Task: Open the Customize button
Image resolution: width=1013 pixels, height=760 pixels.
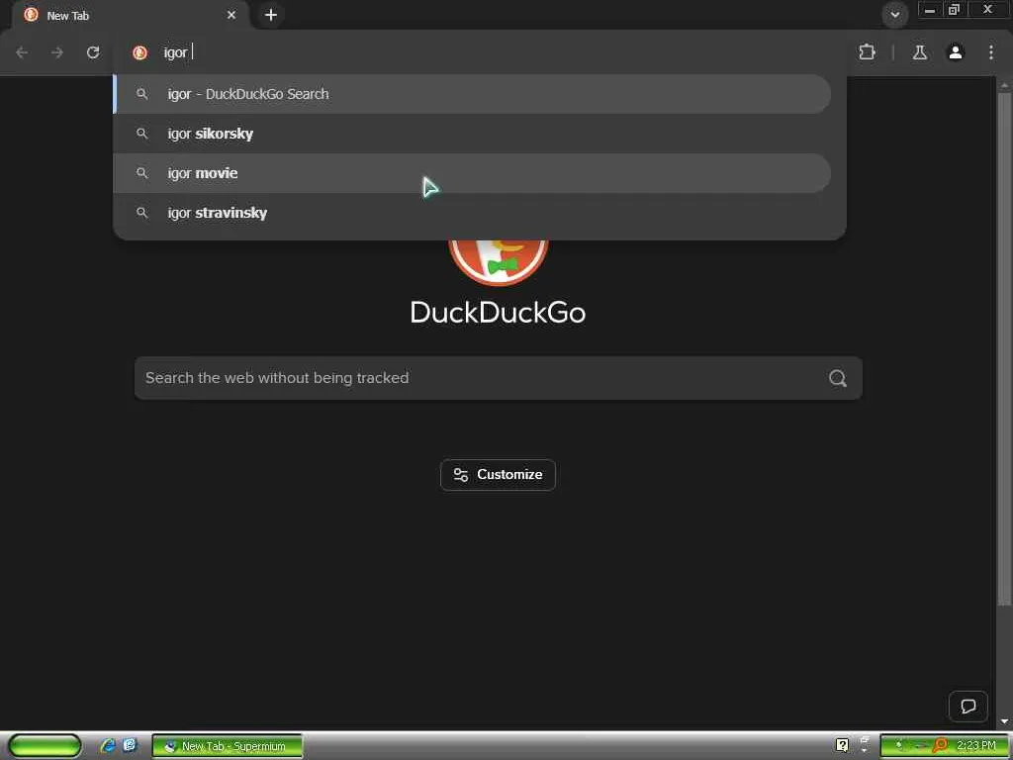Action: point(499,475)
